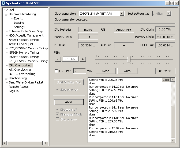
Task: Increase FSB with the plus button
Action: (x=83, y=59)
